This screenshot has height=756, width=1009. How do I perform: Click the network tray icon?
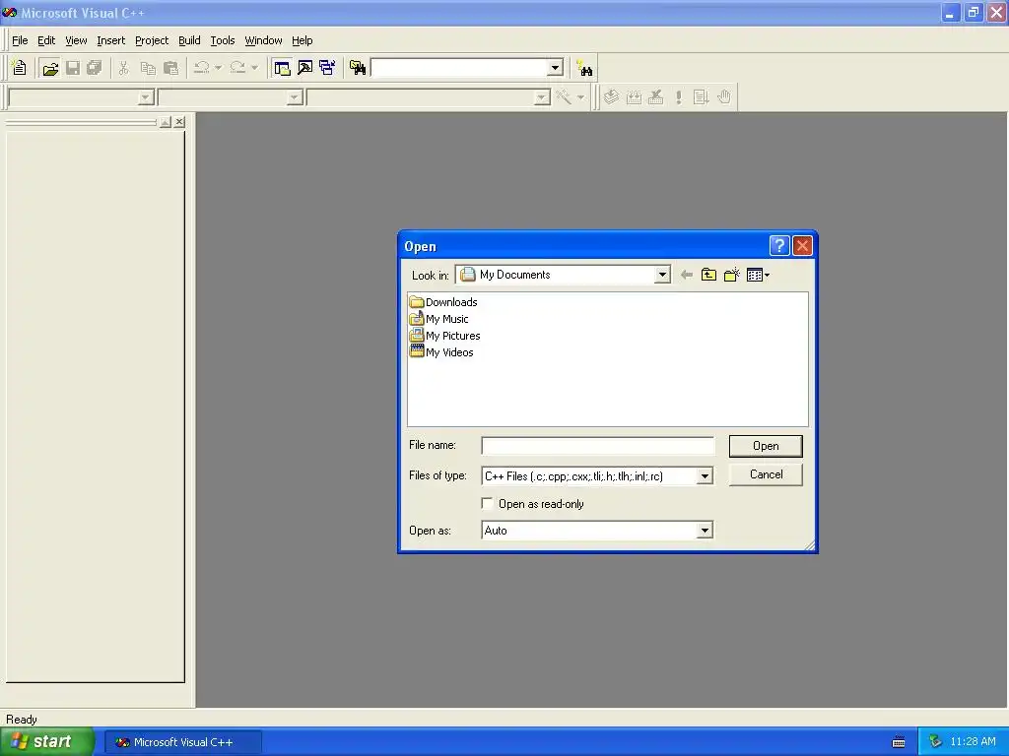935,742
